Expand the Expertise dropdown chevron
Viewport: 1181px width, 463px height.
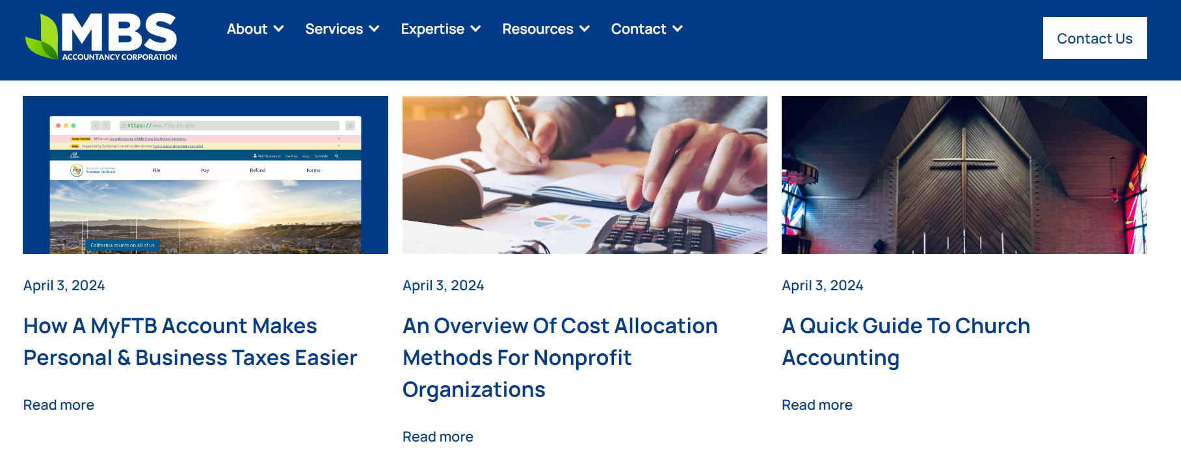point(476,29)
